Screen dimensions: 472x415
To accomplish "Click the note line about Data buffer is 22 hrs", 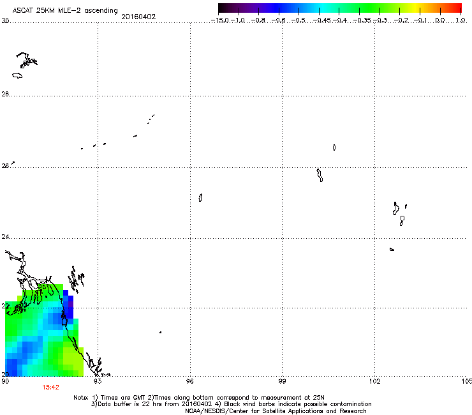I will (231, 404).
